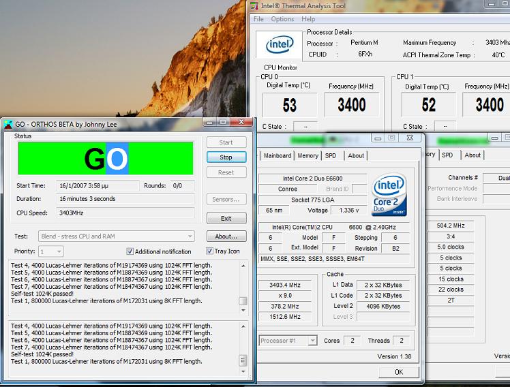Screen dimensions: 510x387
Task: Click the Threads count field
Action: tap(402, 341)
